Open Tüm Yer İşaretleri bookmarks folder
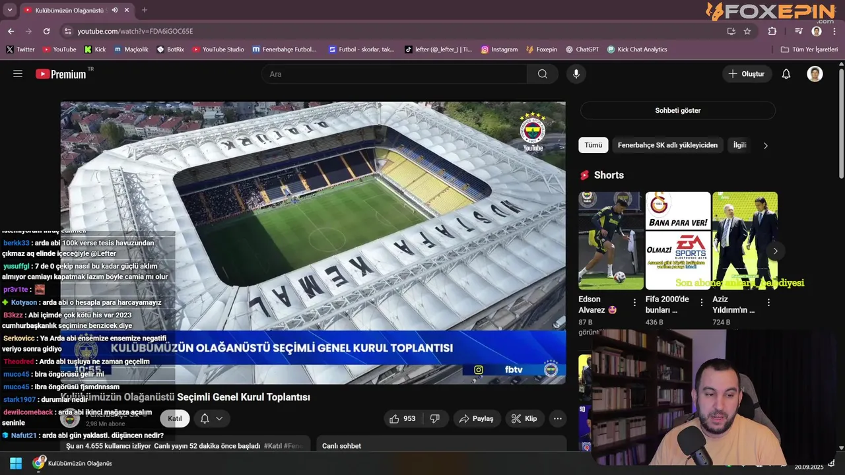The image size is (845, 475). click(809, 49)
